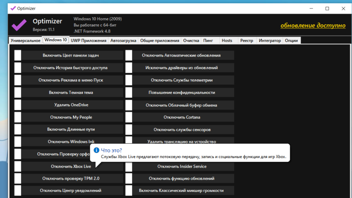Toggle the Отключить Xbox Live switch
Image resolution: width=352 pixels, height=198 pixels.
pos(18,166)
